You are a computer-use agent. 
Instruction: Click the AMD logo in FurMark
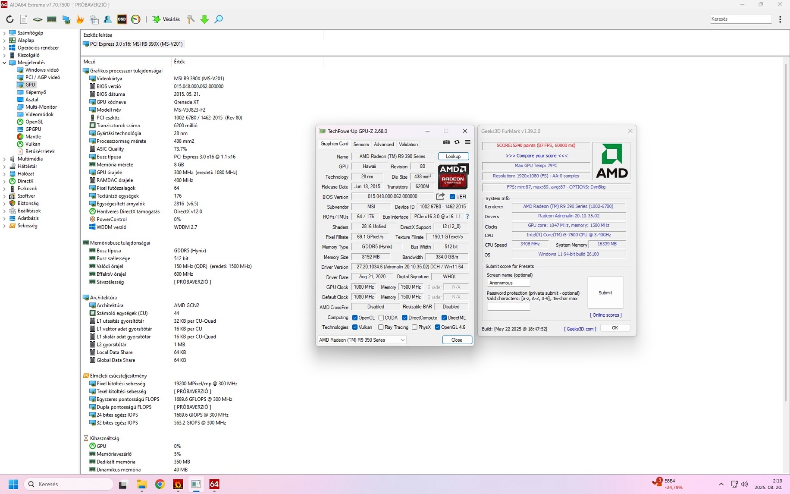tap(611, 161)
